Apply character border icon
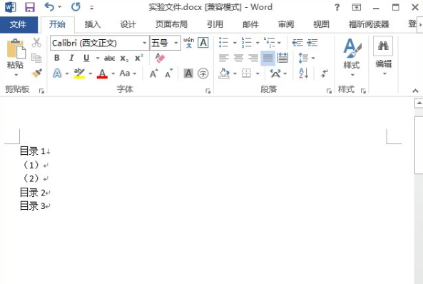423x284 pixels. click(x=203, y=43)
